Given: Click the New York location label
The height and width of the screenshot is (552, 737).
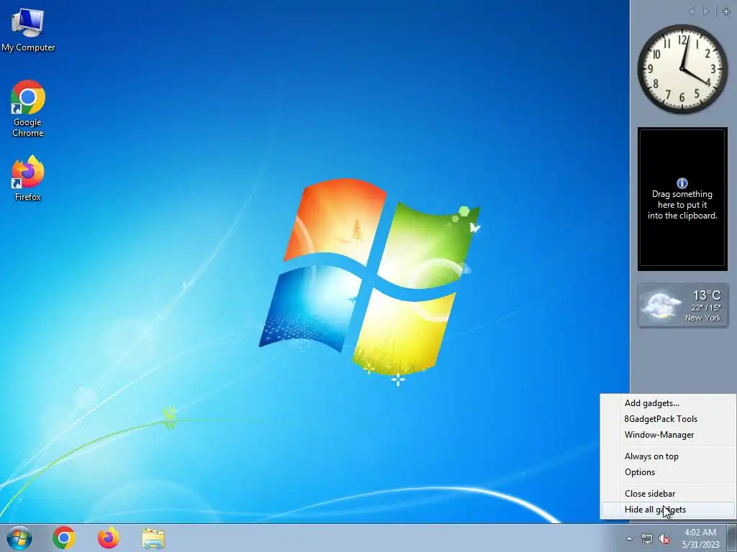Looking at the screenshot, I should [x=702, y=318].
